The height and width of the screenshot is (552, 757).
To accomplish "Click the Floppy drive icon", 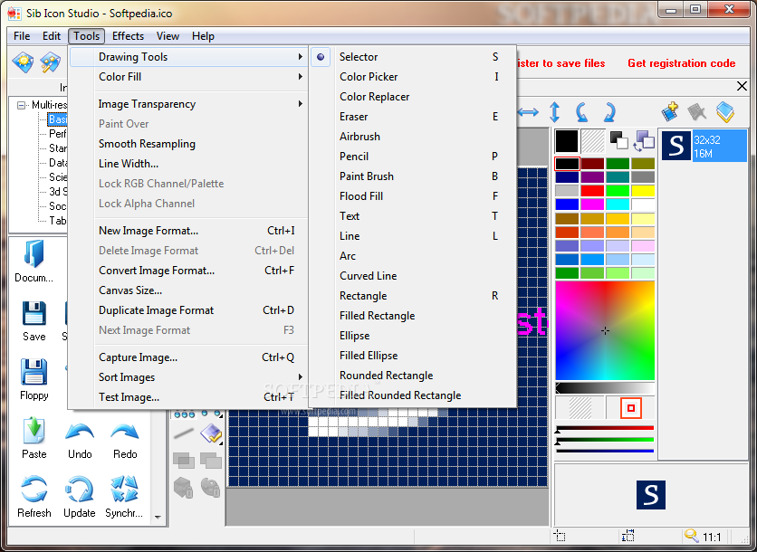I will [34, 372].
